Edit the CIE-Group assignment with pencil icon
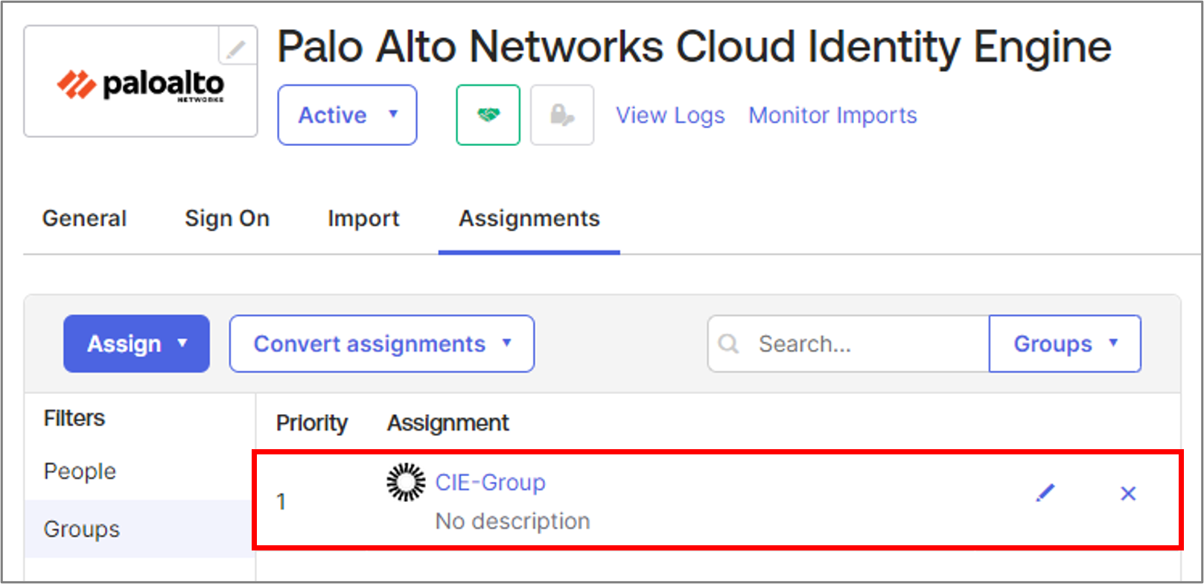This screenshot has height=584, width=1204. tap(1045, 493)
